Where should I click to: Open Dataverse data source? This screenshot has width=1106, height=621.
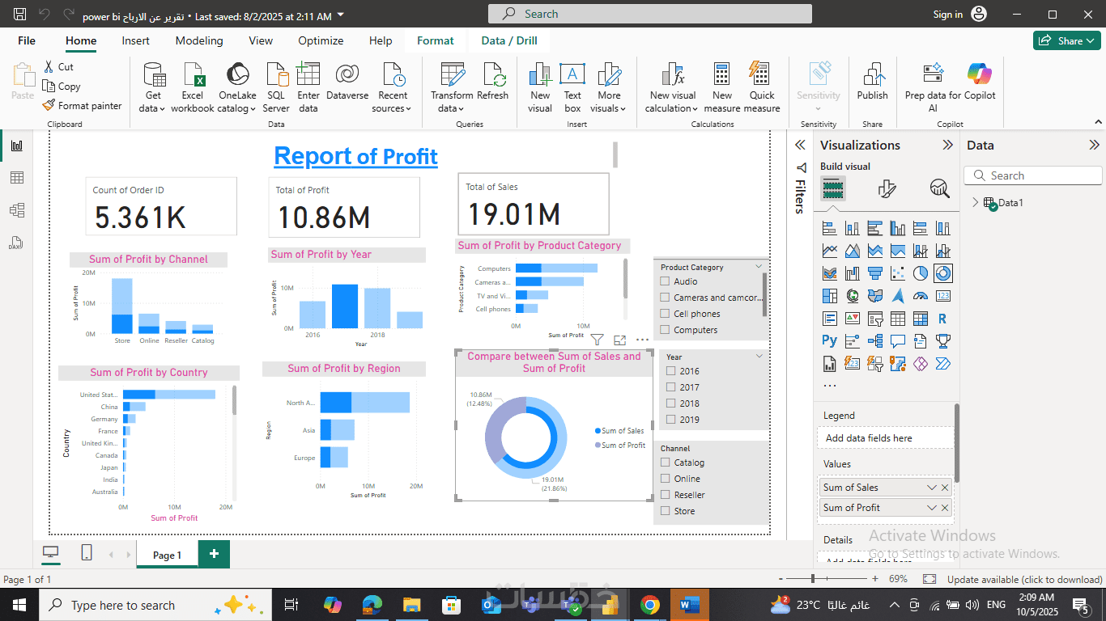coord(347,81)
